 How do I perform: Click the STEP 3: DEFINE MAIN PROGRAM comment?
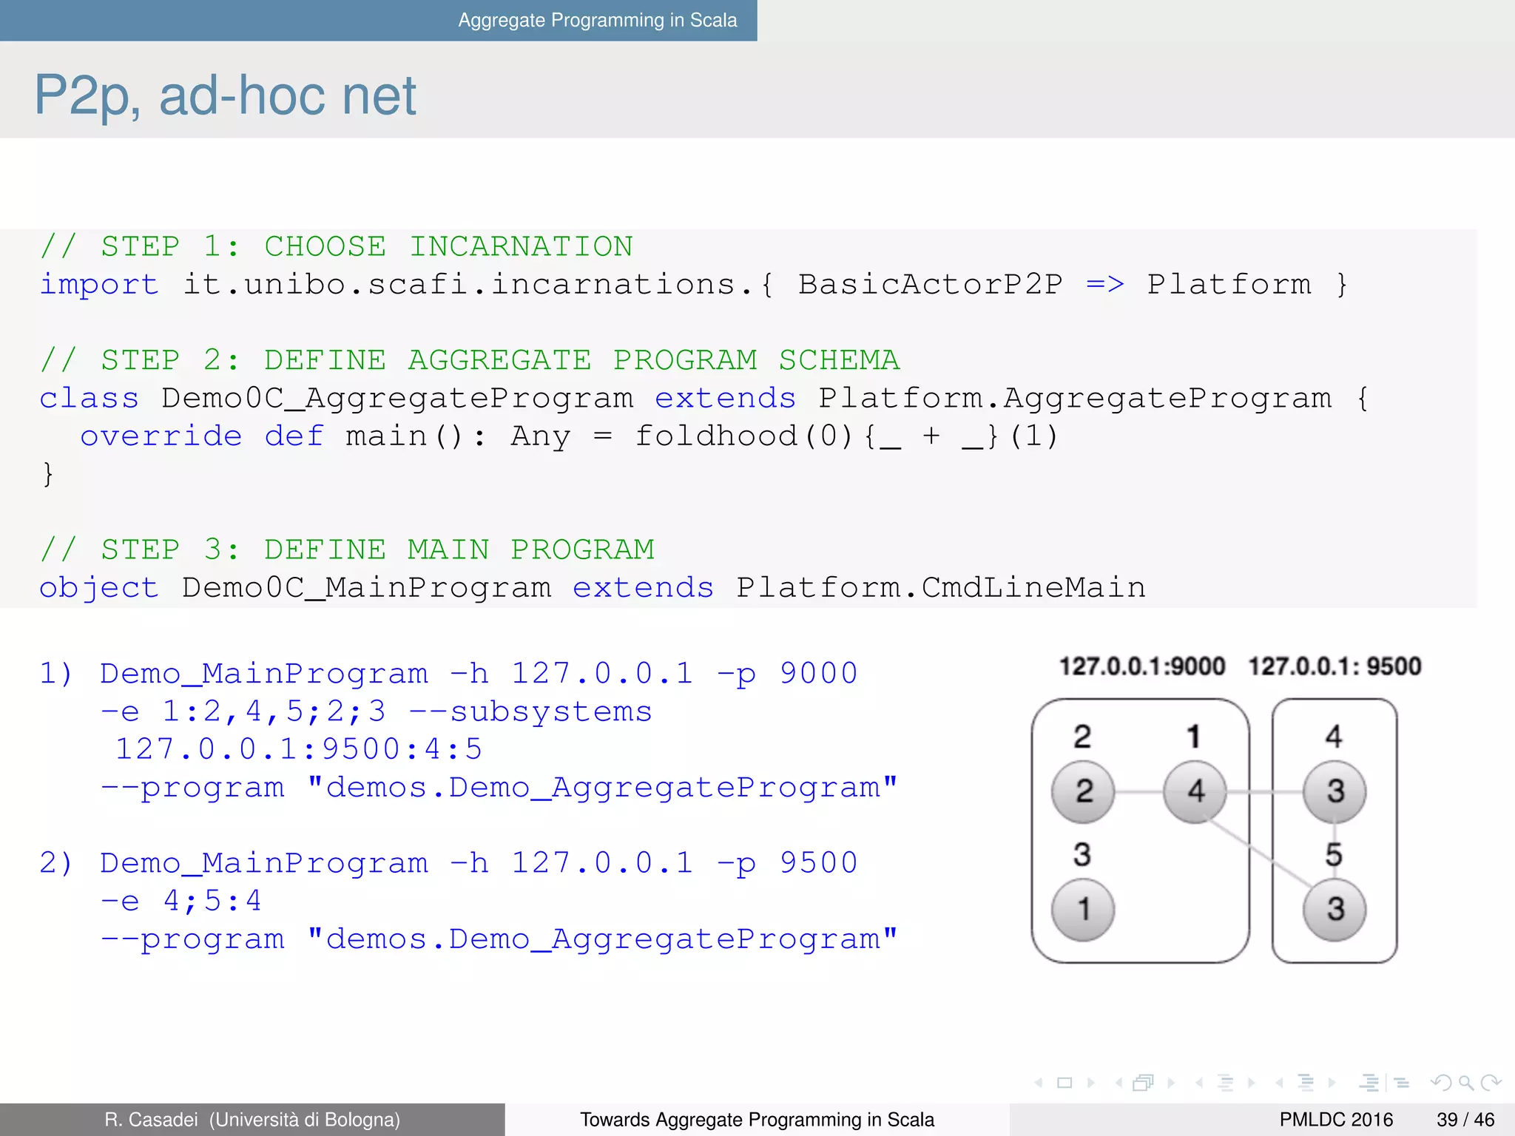tap(348, 550)
